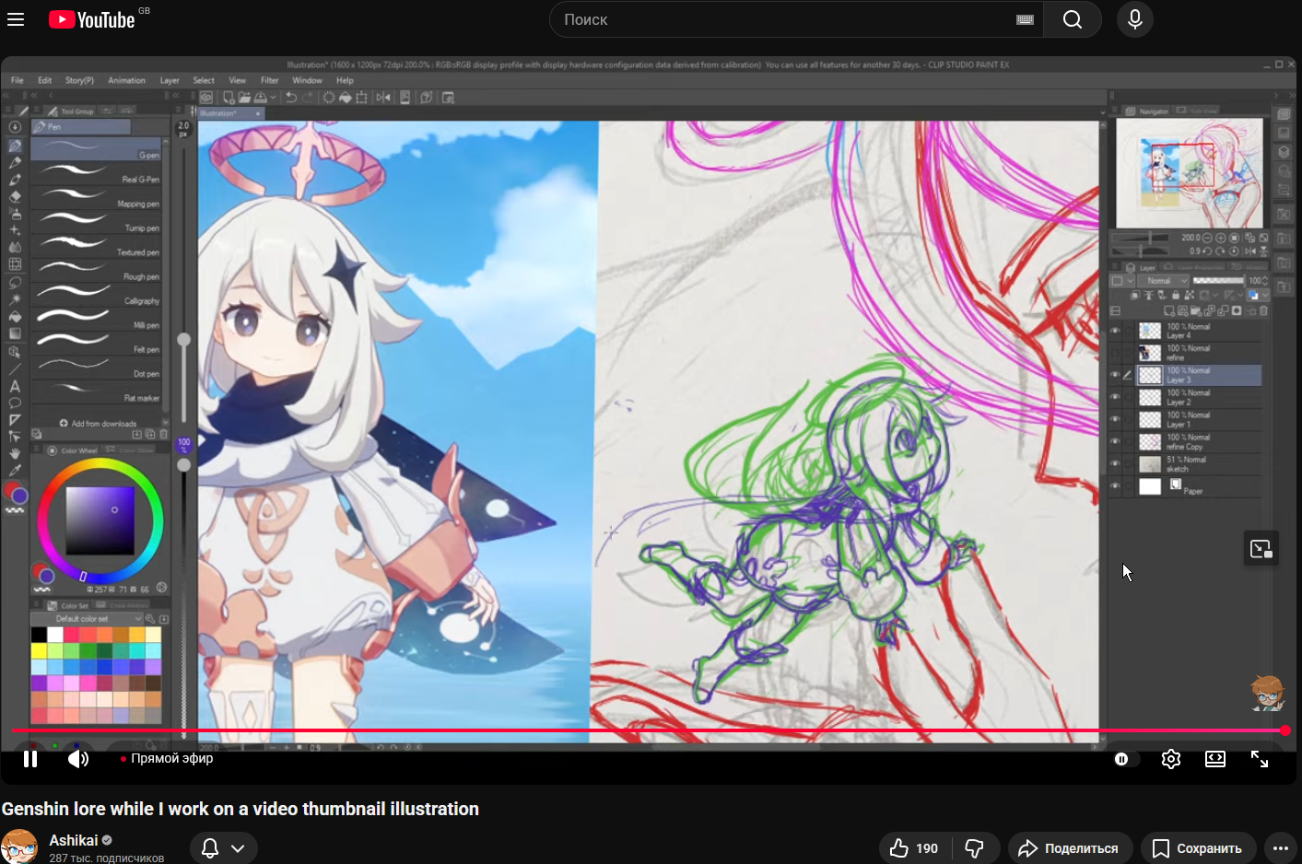
Task: Toggle visibility of Layer 2
Action: tap(1116, 397)
